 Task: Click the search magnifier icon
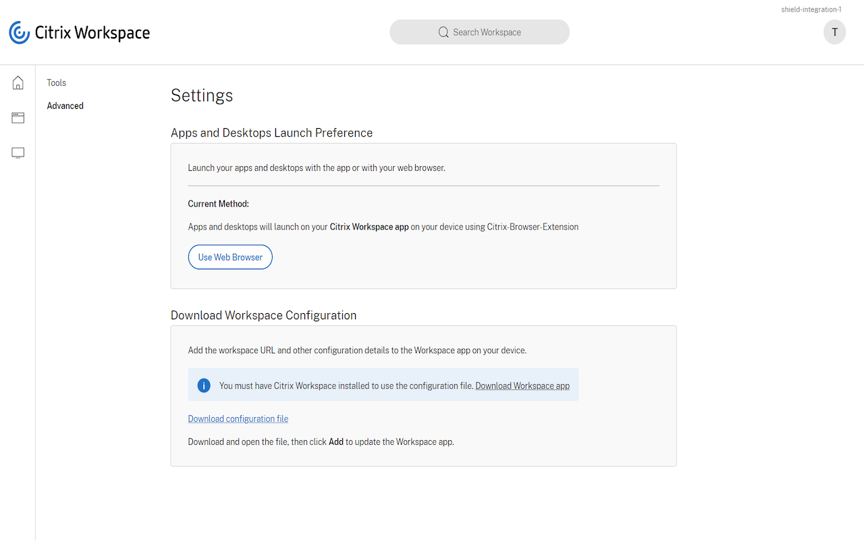click(443, 32)
